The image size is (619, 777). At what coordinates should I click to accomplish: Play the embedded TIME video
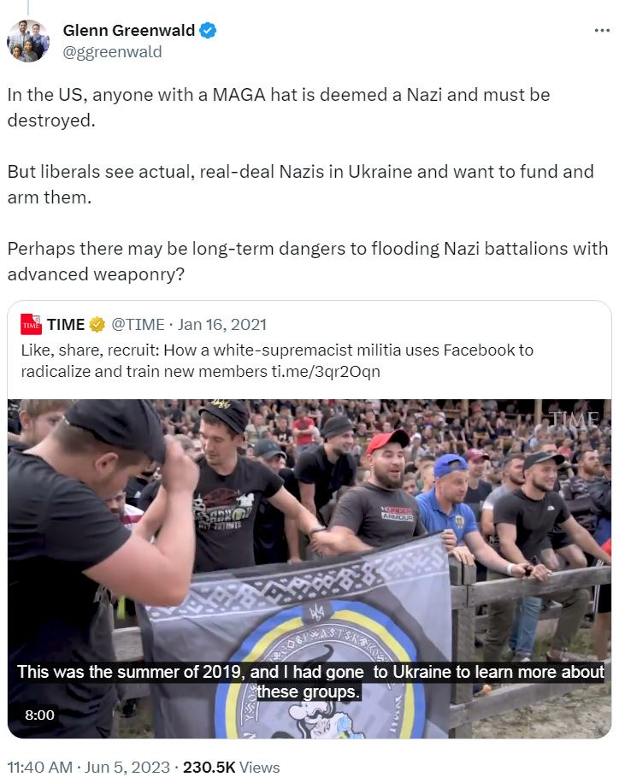tap(309, 568)
